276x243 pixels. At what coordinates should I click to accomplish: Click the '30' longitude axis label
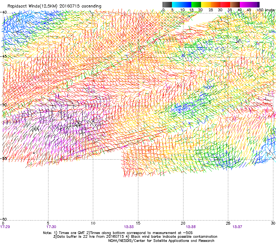tap(273, 223)
